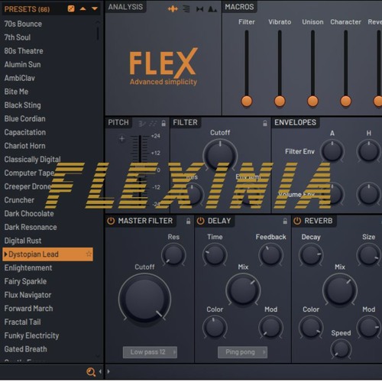Viewport: 382px width, 382px height.
Task: Toggle the Master Filter lock
Action: click(x=188, y=221)
